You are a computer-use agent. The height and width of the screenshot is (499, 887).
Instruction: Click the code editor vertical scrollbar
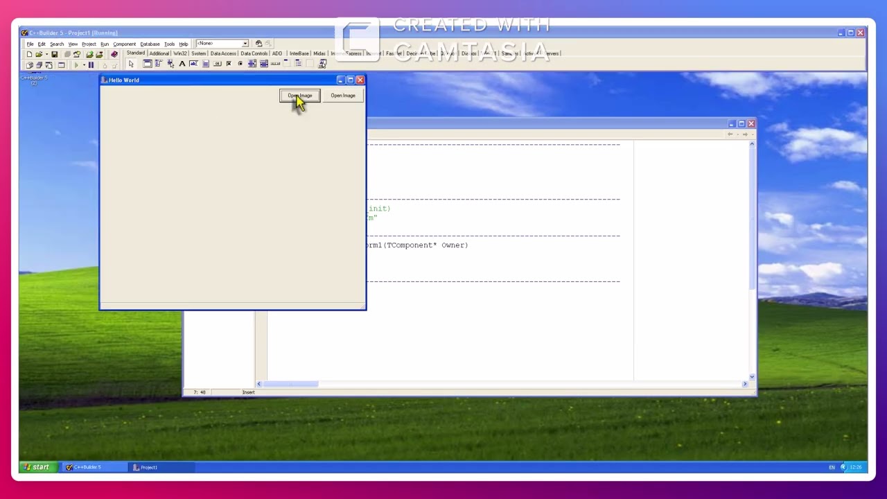752,261
